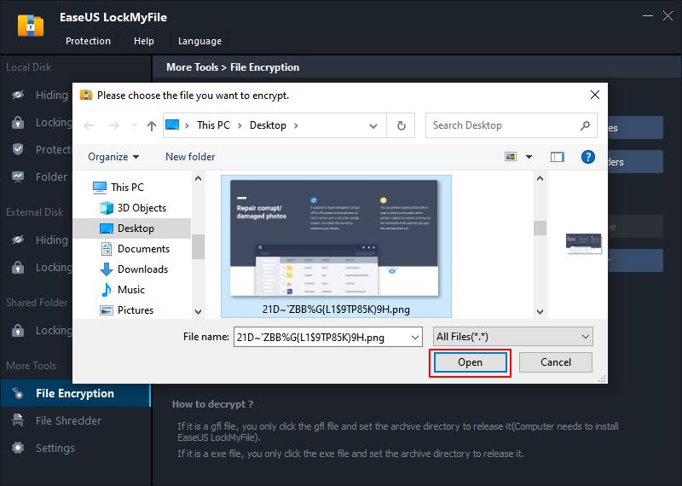Go up one folder level
This screenshot has height=486, width=682.
pos(152,125)
